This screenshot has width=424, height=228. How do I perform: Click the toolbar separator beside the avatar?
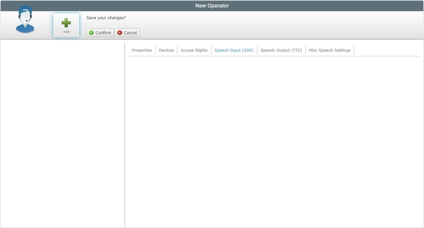(49, 25)
